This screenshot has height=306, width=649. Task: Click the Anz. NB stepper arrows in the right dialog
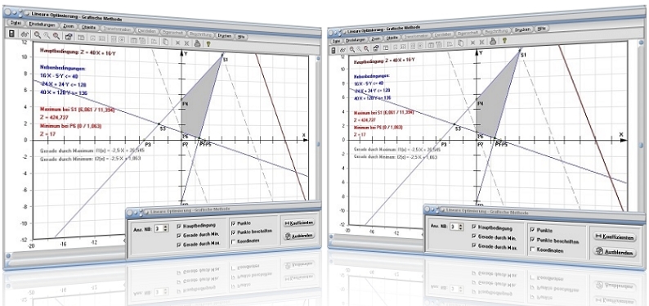[462, 227]
